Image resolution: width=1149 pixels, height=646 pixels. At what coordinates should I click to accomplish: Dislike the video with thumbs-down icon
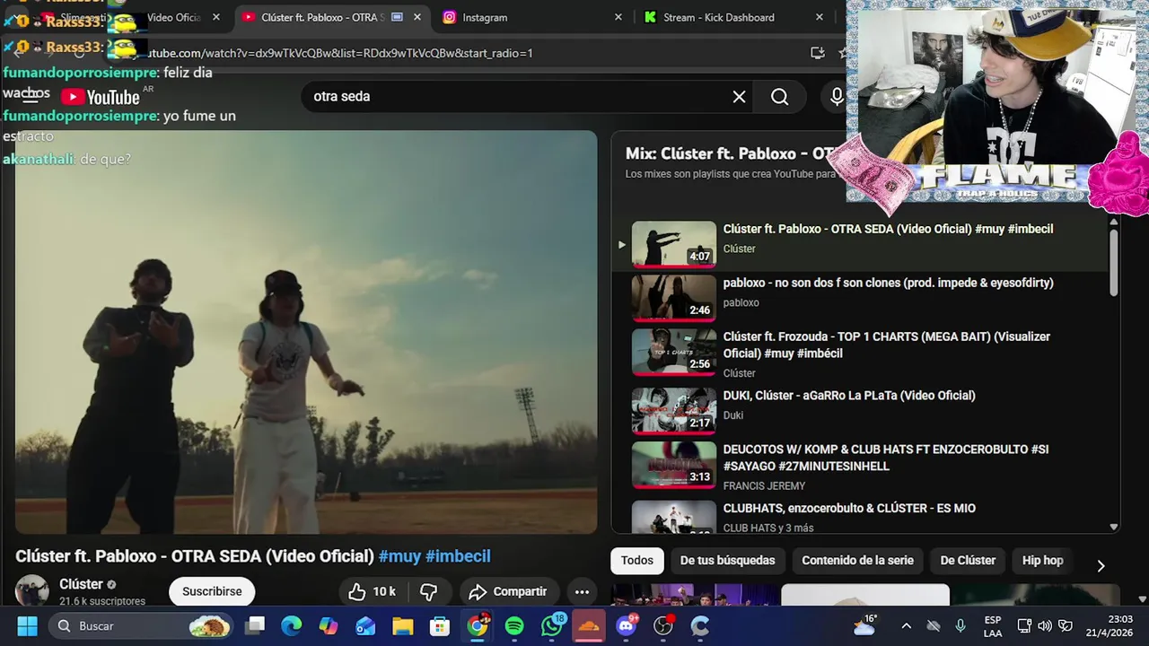tap(429, 591)
